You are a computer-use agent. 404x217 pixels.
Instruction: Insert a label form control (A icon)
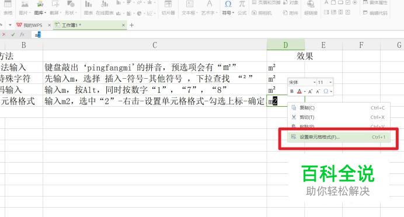click(x=326, y=2)
